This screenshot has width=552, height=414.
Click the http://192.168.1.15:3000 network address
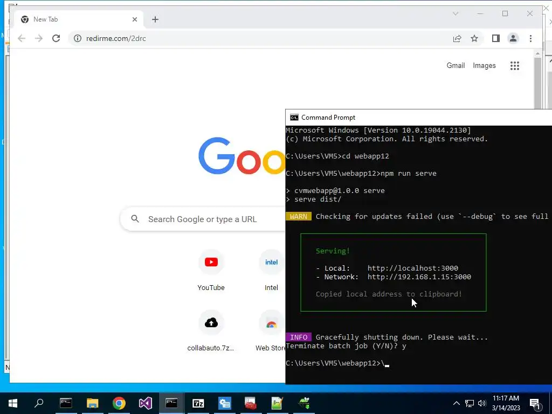[x=419, y=277]
